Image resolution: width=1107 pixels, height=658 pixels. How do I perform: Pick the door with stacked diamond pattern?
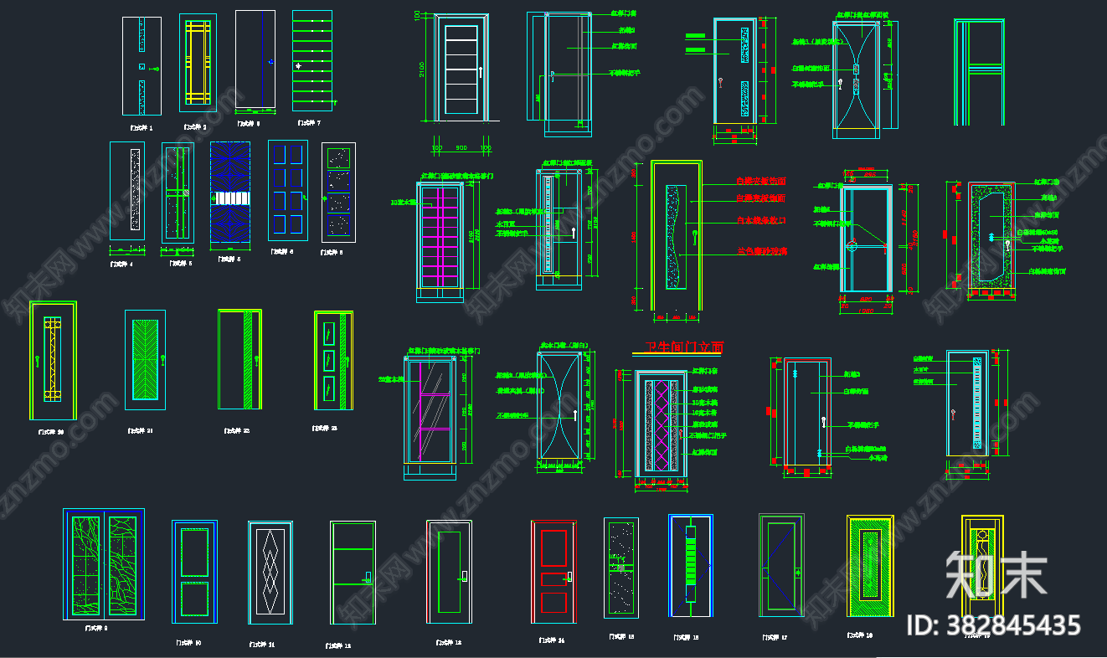tap(270, 573)
